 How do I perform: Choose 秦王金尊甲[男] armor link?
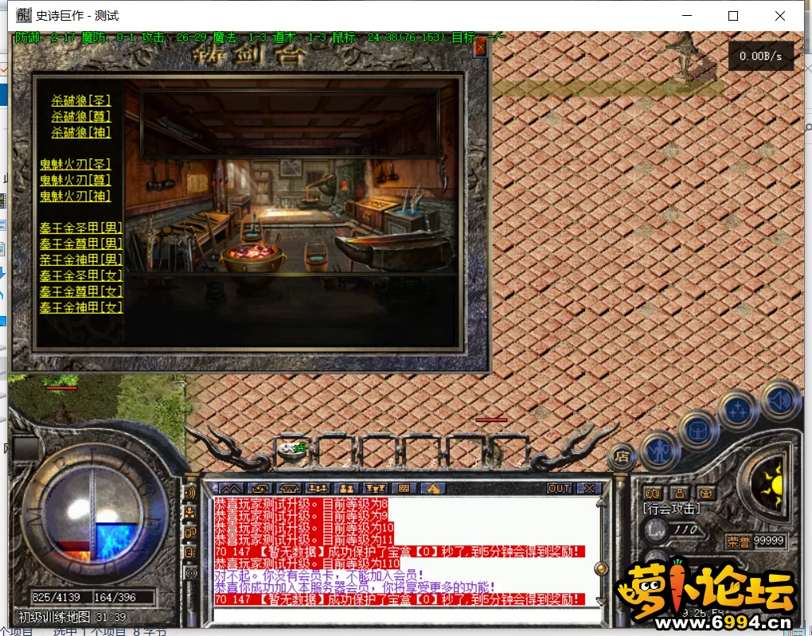(x=81, y=244)
